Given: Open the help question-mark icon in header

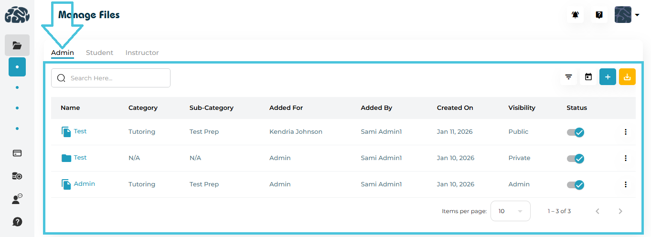Looking at the screenshot, I should coord(599,15).
